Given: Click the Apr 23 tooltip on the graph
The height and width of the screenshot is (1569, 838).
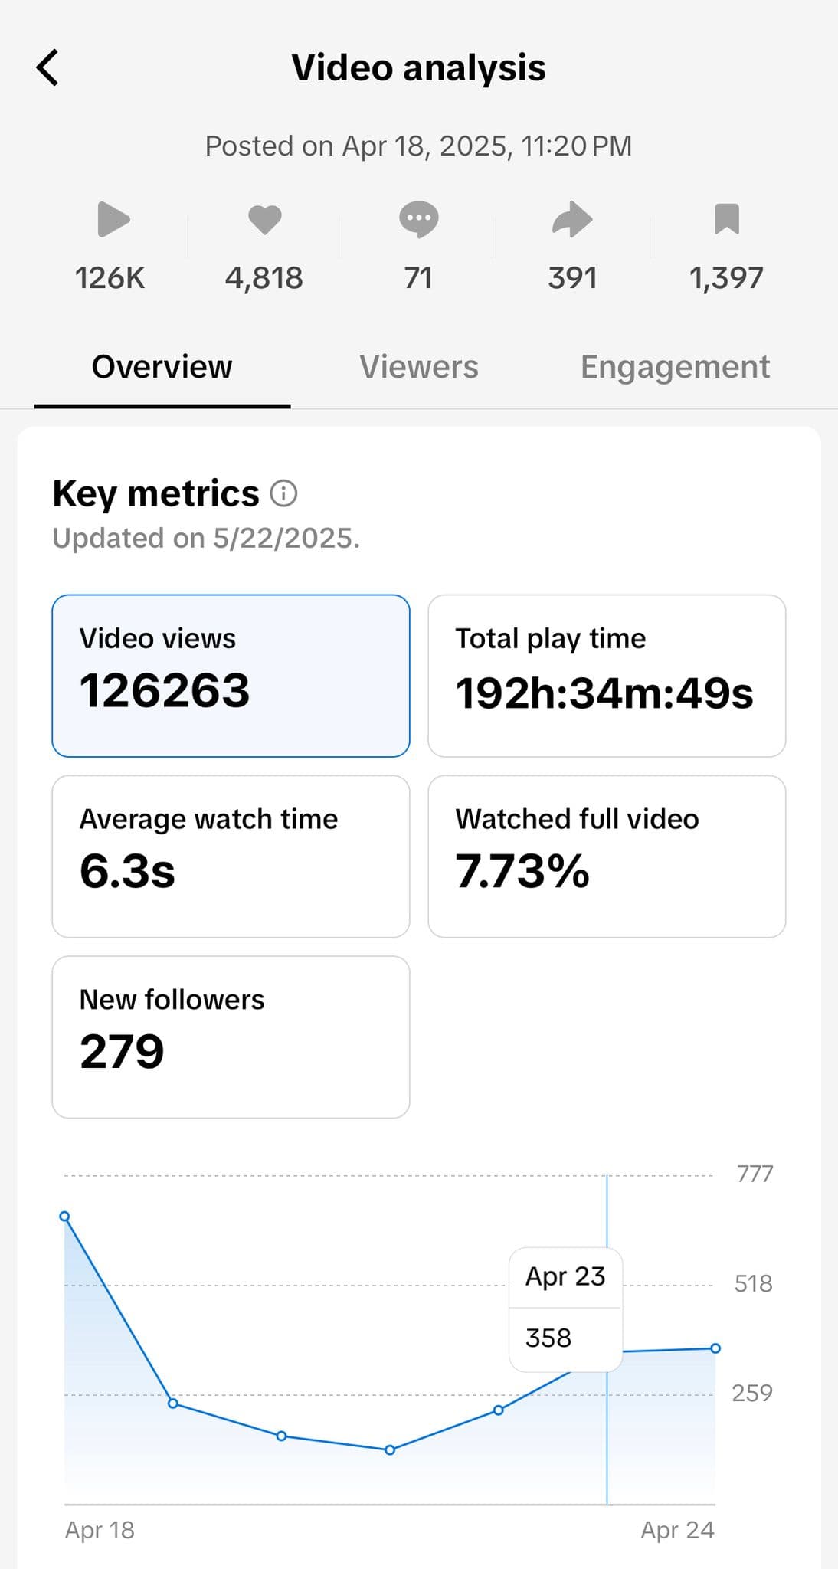Looking at the screenshot, I should pos(565,1308).
